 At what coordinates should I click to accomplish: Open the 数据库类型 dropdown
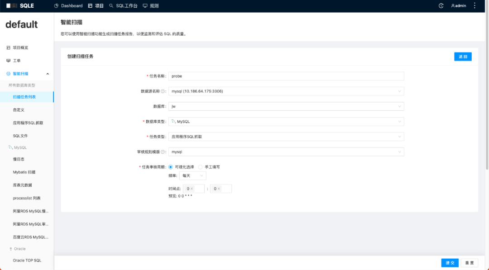[x=286, y=122]
